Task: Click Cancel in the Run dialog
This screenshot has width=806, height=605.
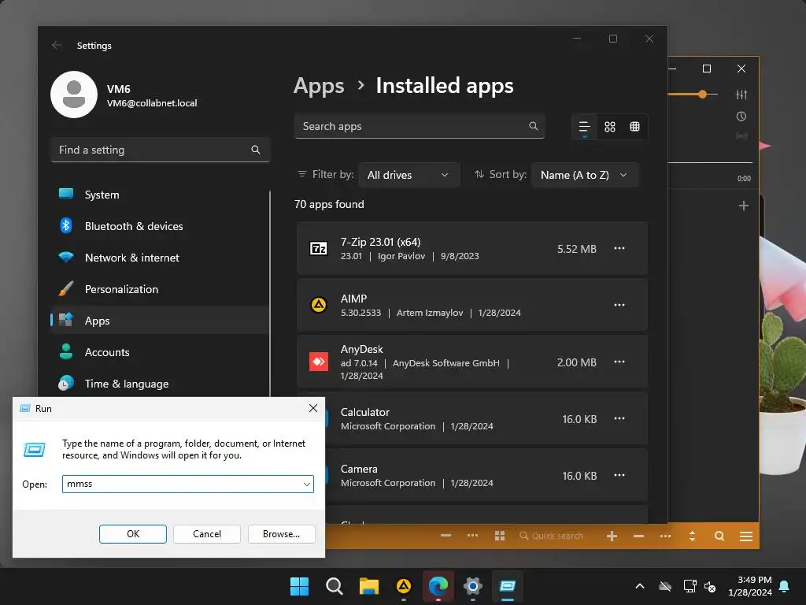Action: [207, 534]
